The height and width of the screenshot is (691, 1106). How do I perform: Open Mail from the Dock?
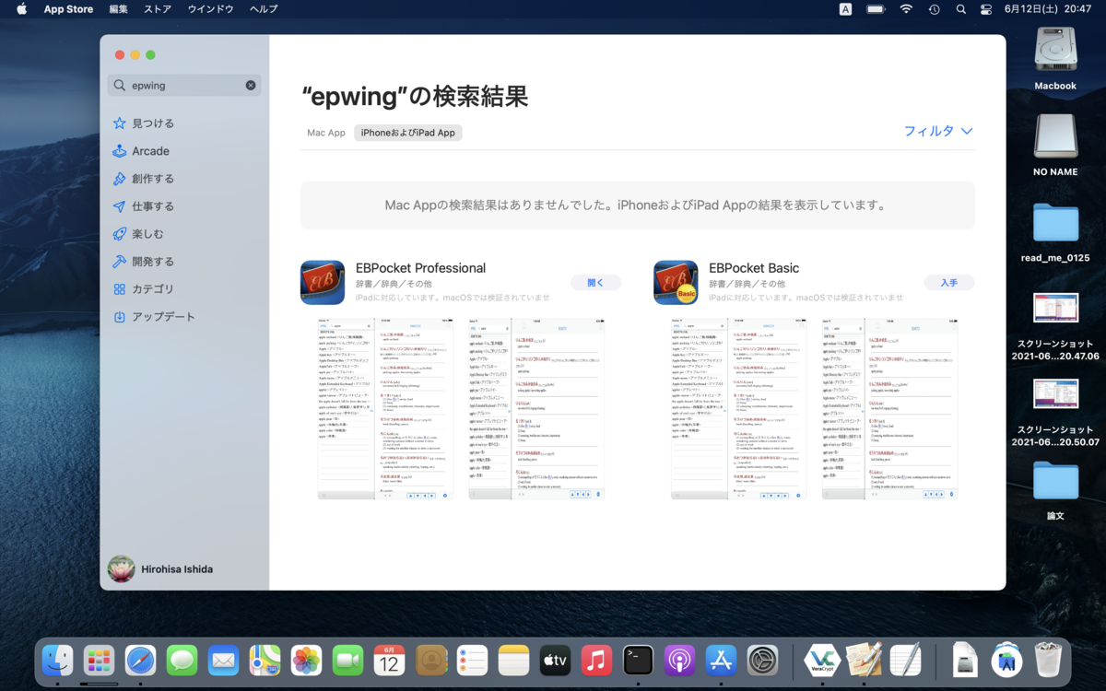click(223, 660)
